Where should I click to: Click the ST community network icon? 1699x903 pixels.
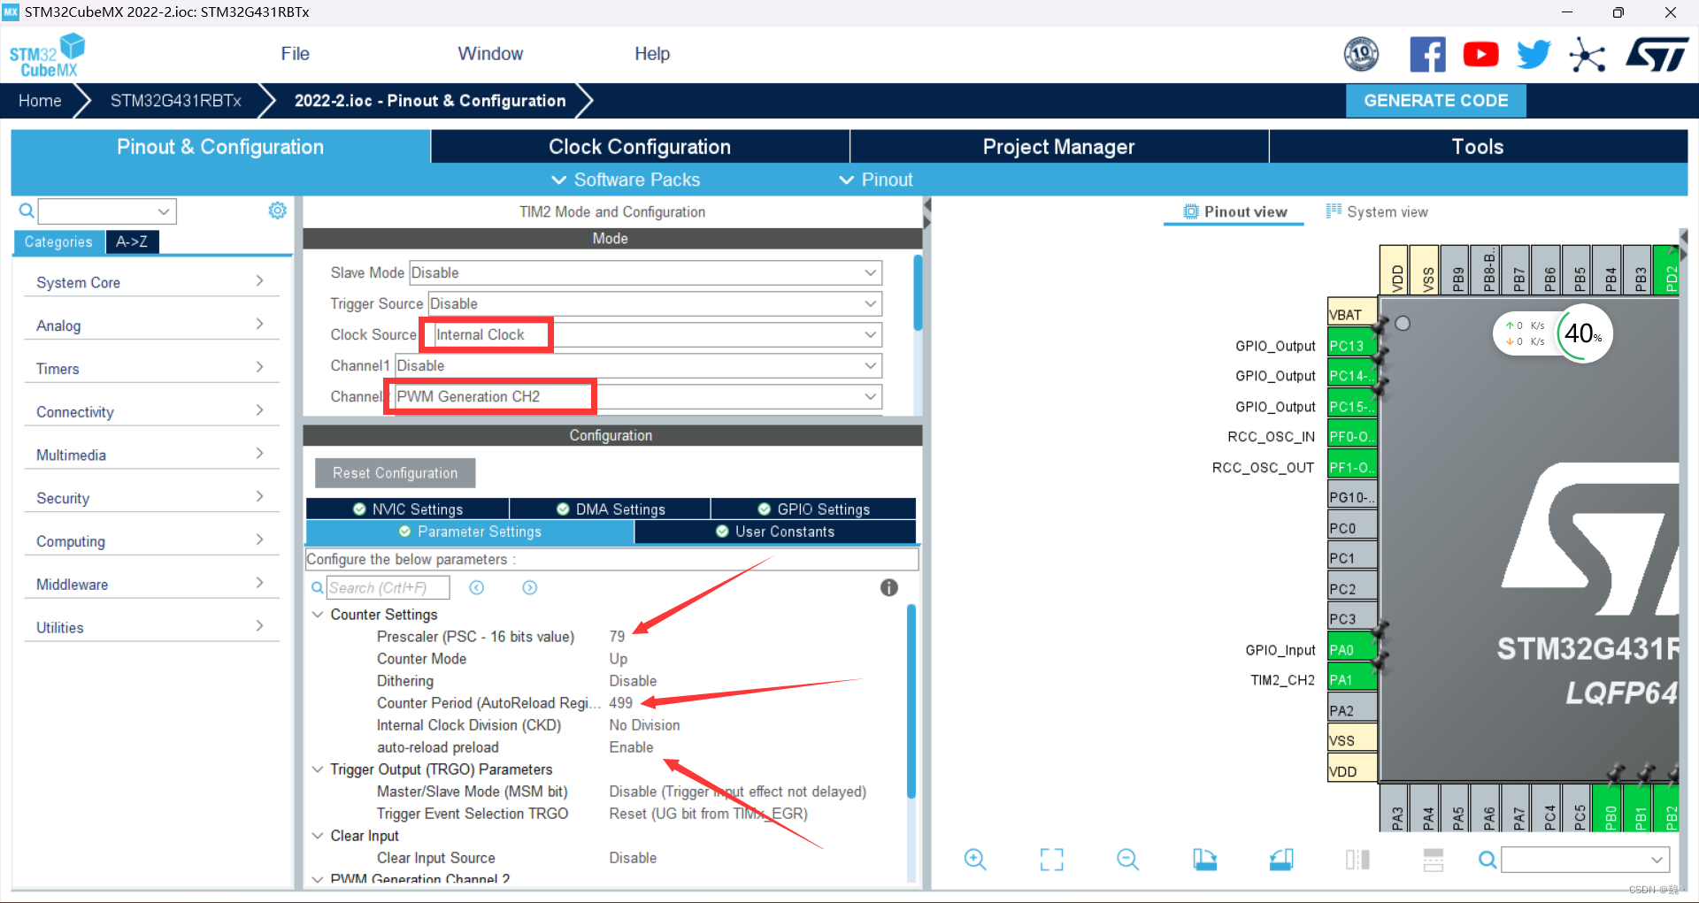tap(1588, 55)
